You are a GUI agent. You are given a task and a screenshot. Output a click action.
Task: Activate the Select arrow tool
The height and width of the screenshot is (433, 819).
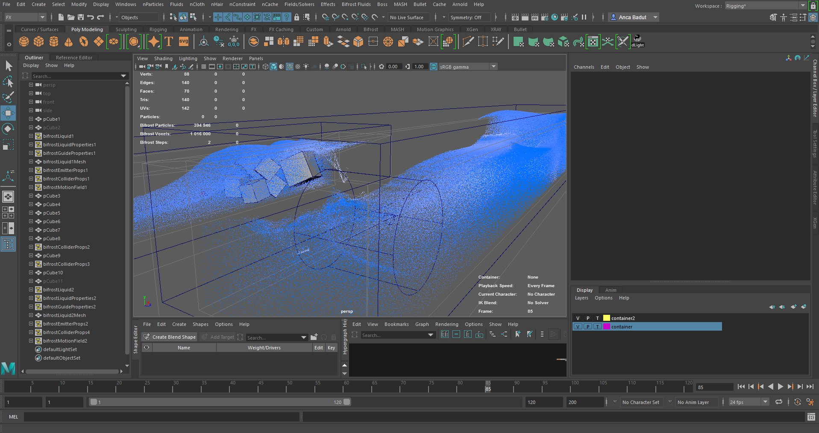pos(8,66)
